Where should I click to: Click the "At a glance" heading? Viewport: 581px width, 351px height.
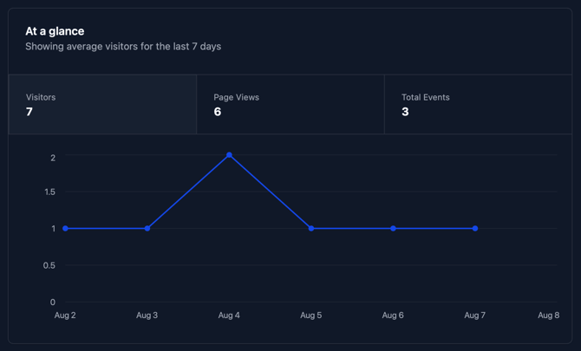coord(55,31)
